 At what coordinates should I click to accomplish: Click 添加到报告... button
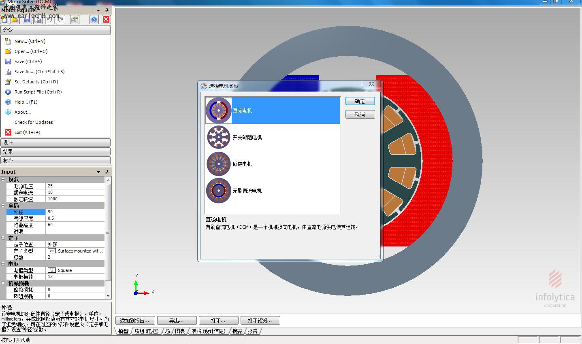tap(135, 321)
